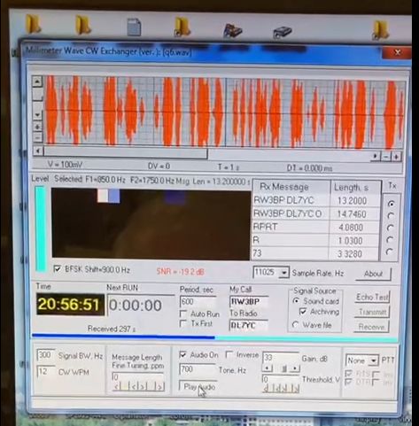Click the My Call input field
This screenshot has width=419, height=426.
(x=249, y=301)
